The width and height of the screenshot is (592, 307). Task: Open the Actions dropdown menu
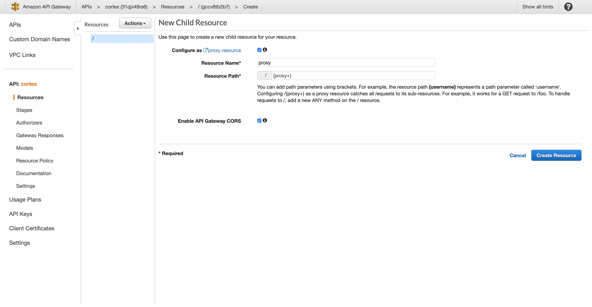[135, 23]
